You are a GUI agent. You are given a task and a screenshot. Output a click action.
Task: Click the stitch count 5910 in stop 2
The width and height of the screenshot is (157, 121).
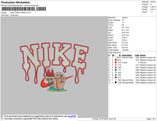coord(119,60)
